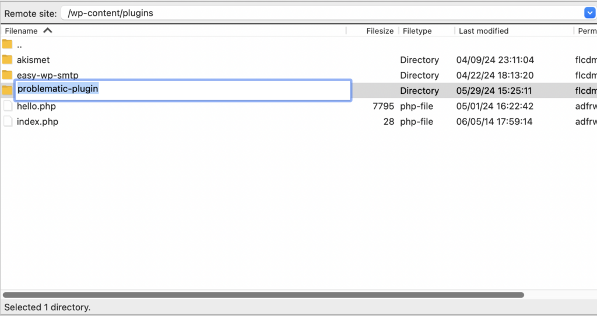Click the index.php file icon
597x316 pixels.
click(8, 121)
